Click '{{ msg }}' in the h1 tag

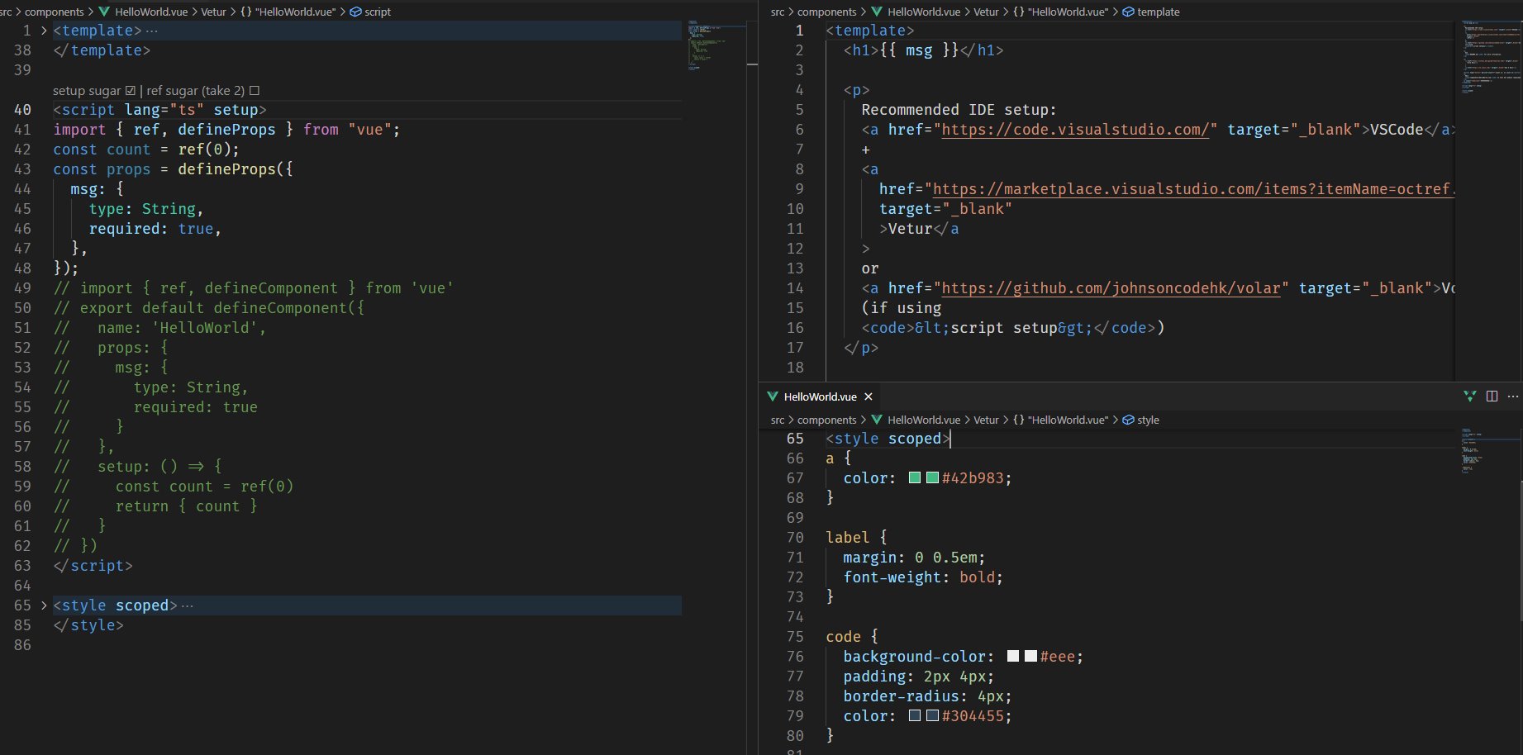[x=919, y=50]
